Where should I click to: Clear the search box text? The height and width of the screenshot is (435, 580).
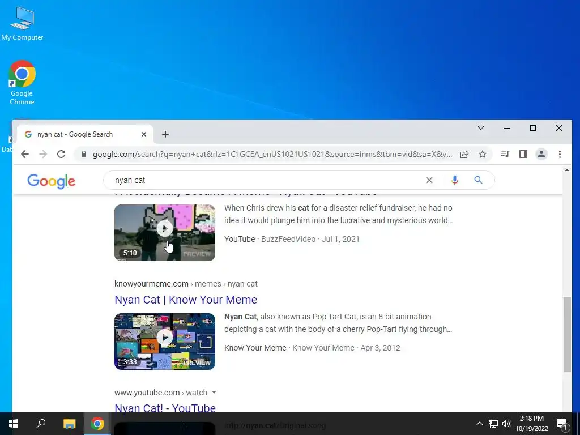tap(429, 180)
